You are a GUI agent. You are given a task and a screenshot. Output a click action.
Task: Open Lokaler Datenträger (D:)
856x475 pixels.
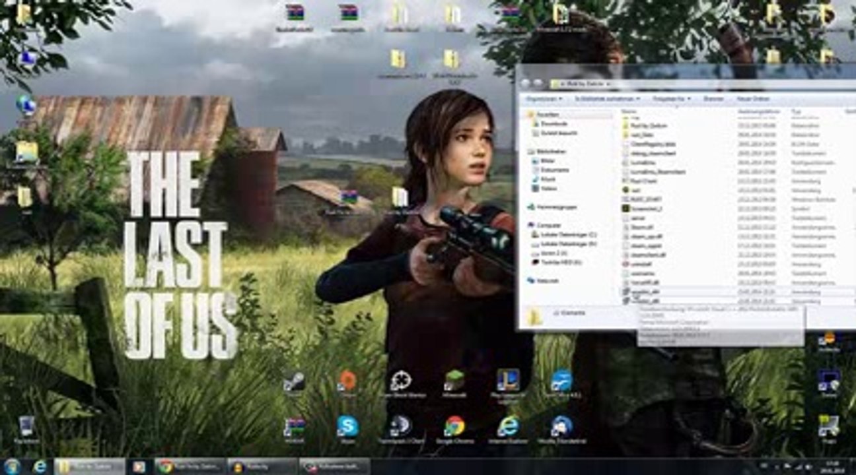(x=565, y=243)
